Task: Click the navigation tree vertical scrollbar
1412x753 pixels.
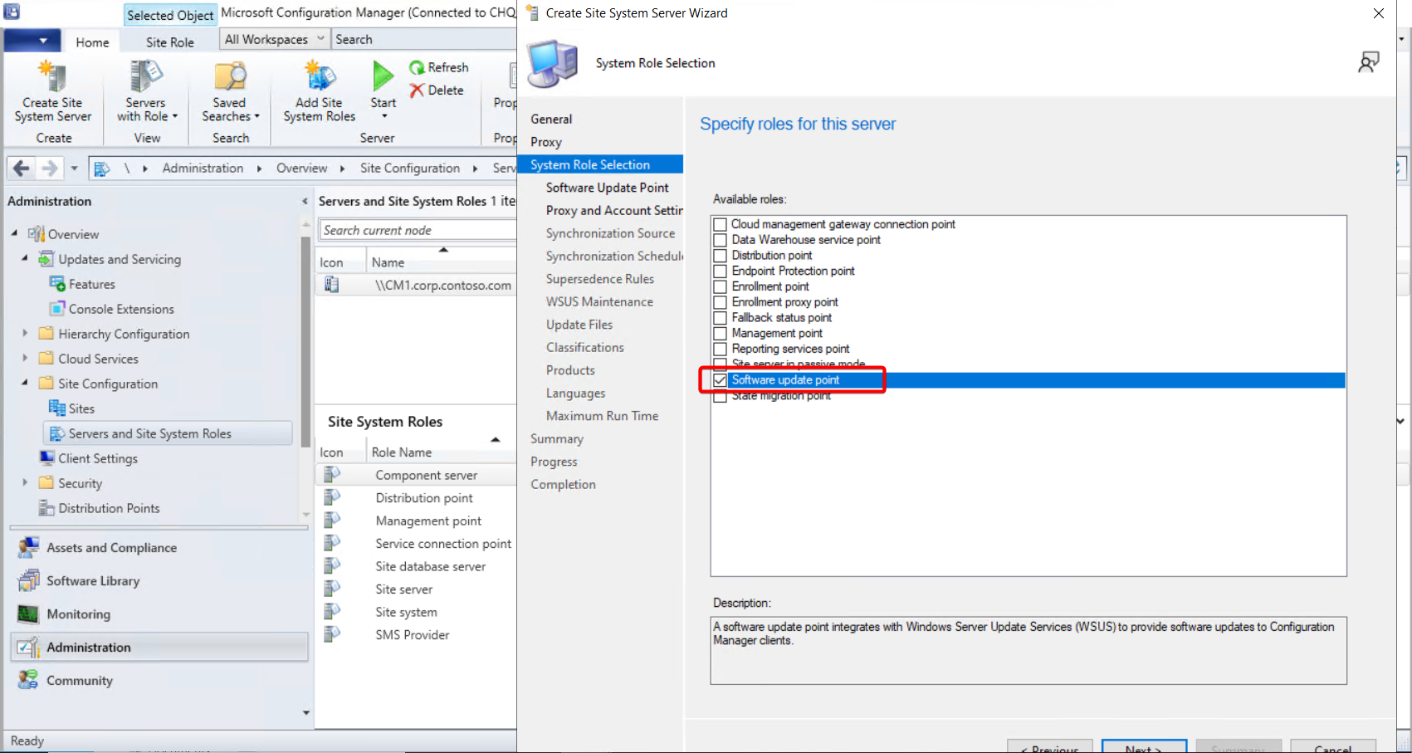Action: 305,340
